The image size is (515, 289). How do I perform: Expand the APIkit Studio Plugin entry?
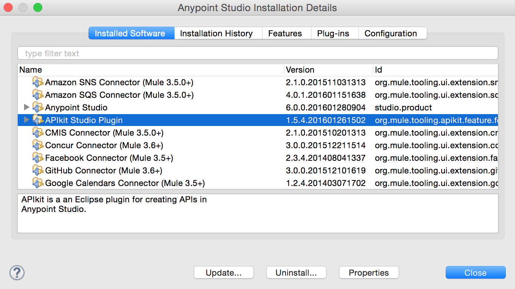26,120
